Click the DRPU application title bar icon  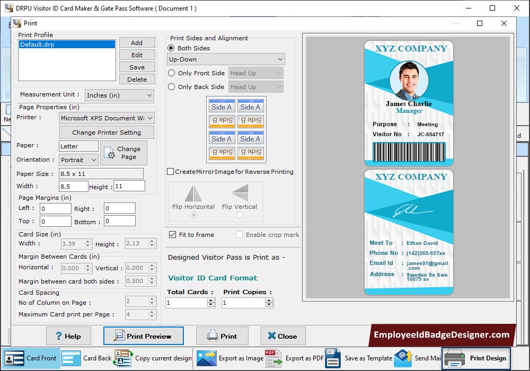tap(9, 8)
